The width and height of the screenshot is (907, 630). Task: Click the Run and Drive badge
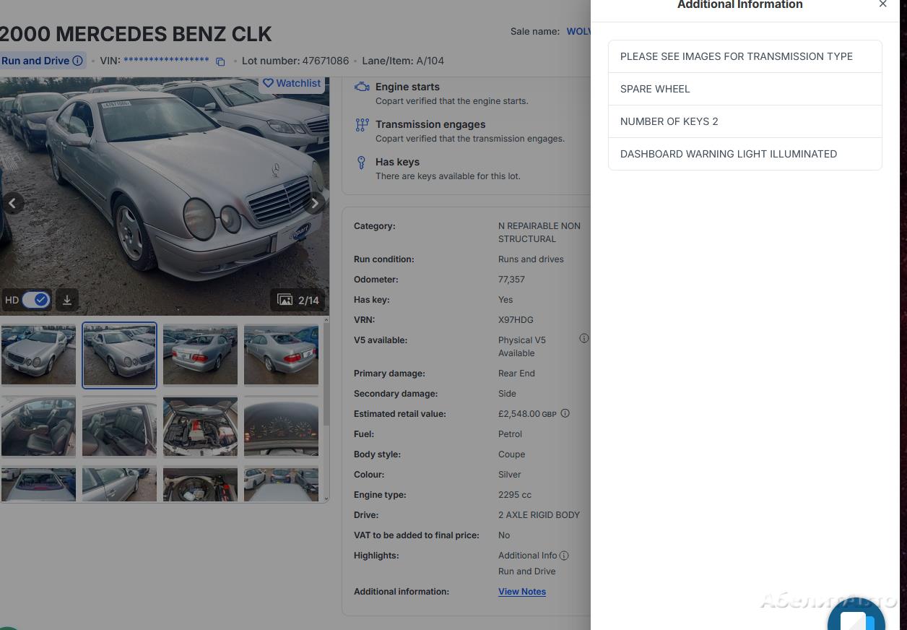tap(35, 61)
